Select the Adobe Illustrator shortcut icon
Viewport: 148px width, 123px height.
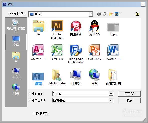point(57,26)
